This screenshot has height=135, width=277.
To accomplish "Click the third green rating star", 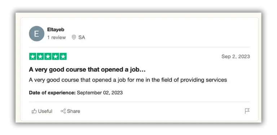I will click(x=48, y=57).
